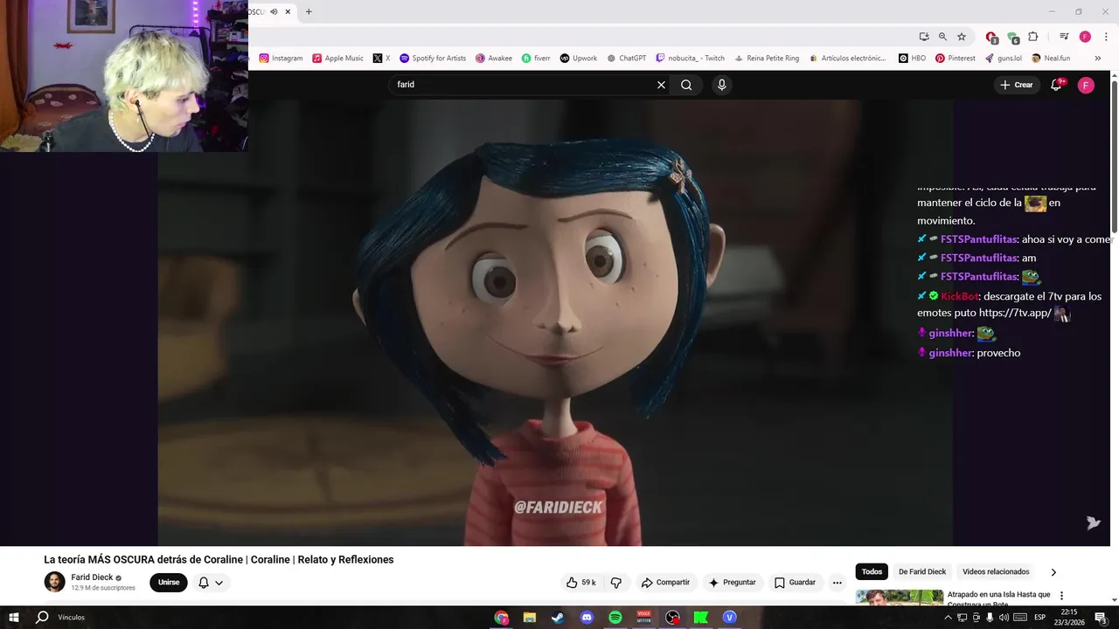Viewport: 1119px width, 629px height.
Task: Open the guns.lol bookmark
Action: coord(1003,59)
